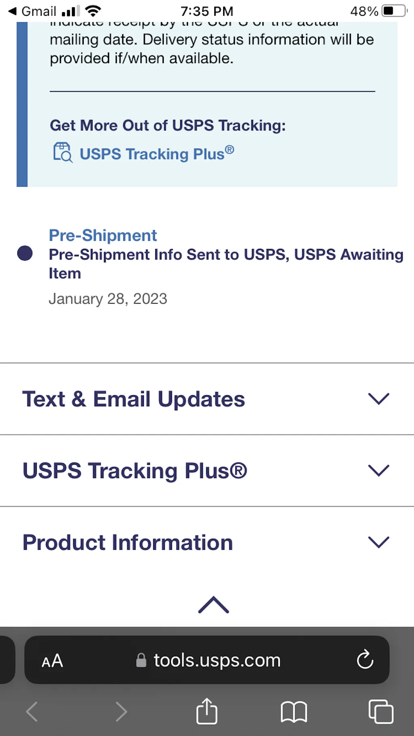Open the Safari tabs overview icon
414x736 pixels.
tap(381, 711)
